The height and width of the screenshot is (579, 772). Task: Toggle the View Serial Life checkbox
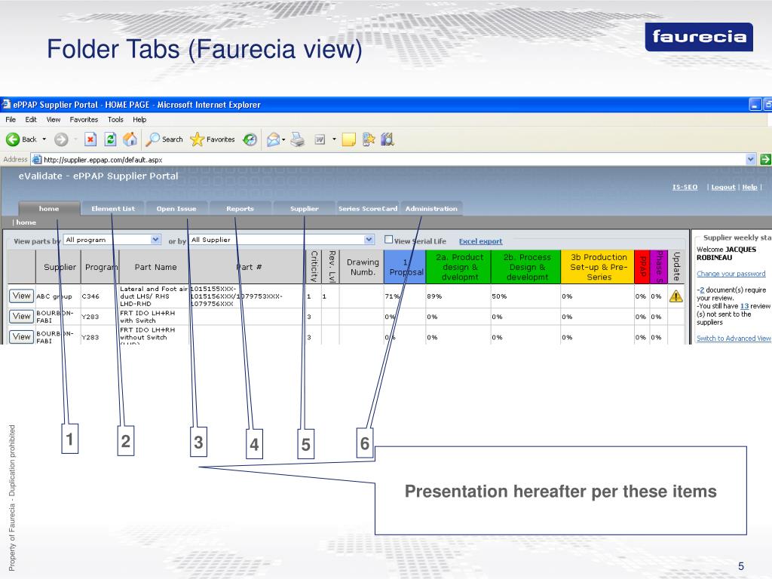click(x=388, y=239)
